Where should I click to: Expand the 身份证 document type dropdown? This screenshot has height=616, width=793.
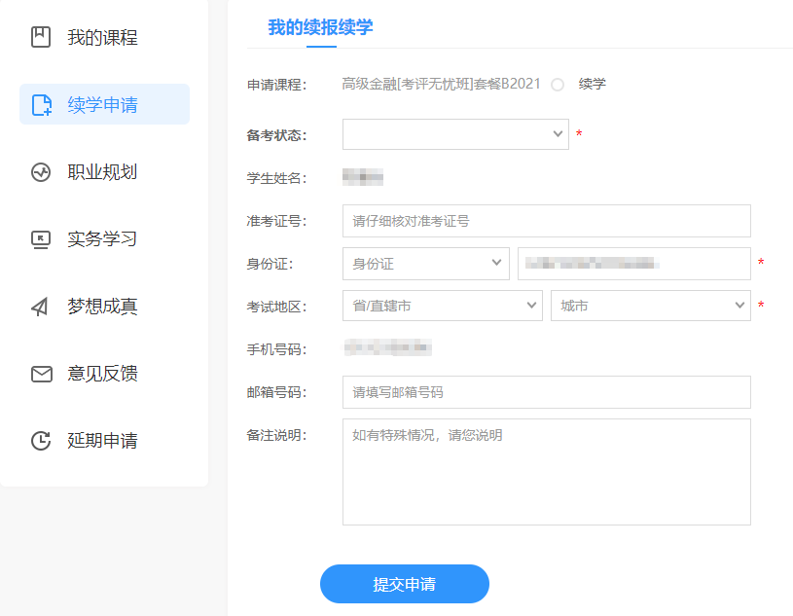point(425,263)
